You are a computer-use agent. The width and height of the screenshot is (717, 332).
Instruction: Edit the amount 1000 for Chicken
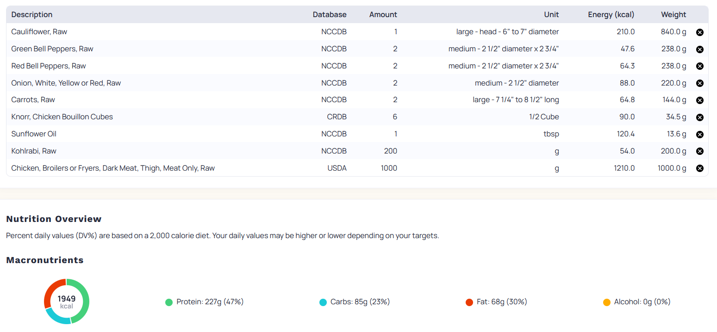coord(389,168)
